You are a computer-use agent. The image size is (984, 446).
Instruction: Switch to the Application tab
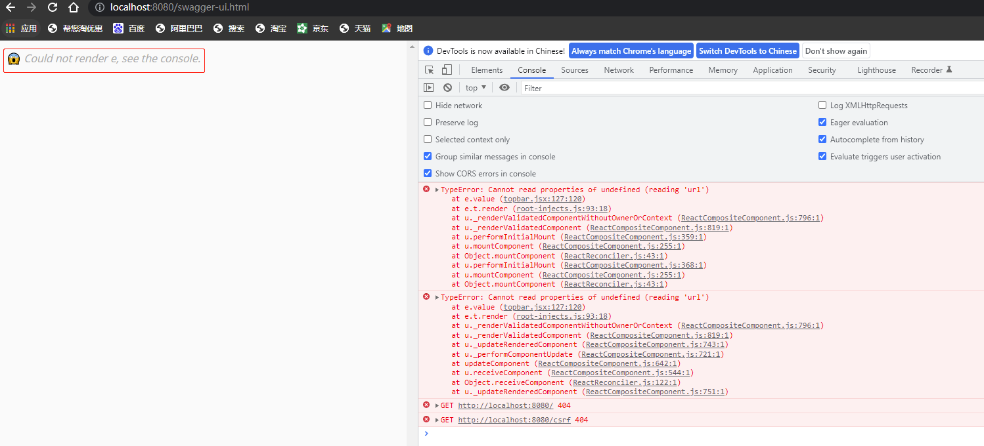point(773,70)
